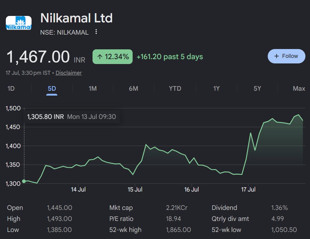Click the "52-wk high" label

point(125,230)
